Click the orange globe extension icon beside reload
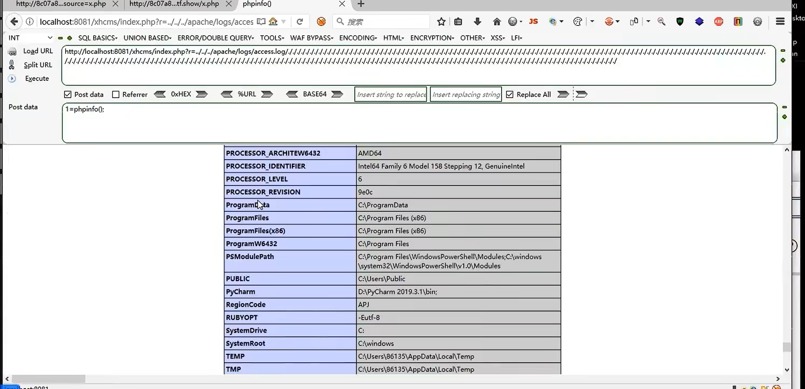The width and height of the screenshot is (805, 389). coord(321,22)
